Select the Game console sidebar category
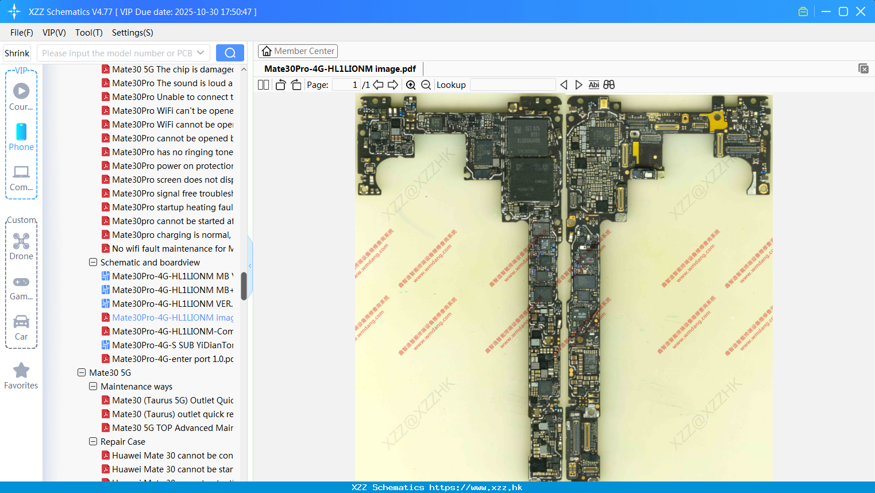Screen dimensions: 875x493 (x=21, y=288)
